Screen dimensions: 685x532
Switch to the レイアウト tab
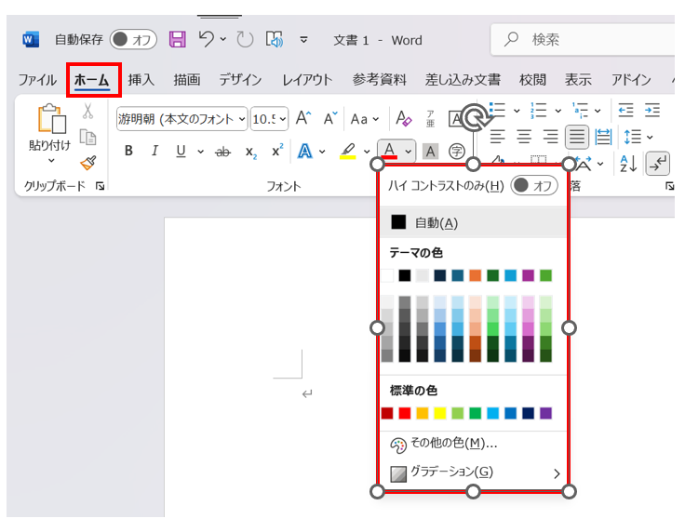307,80
